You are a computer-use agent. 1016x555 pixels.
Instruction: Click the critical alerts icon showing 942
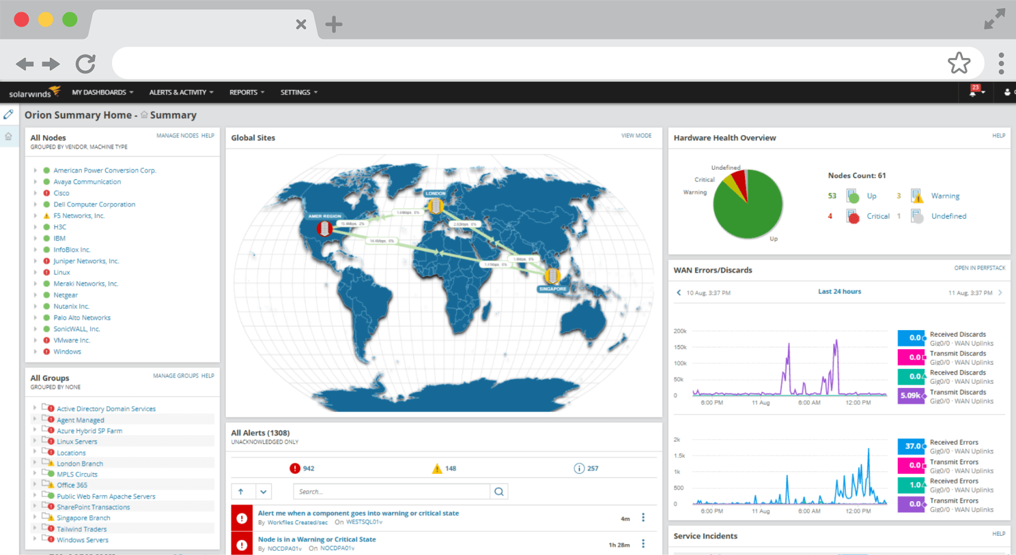(x=295, y=468)
